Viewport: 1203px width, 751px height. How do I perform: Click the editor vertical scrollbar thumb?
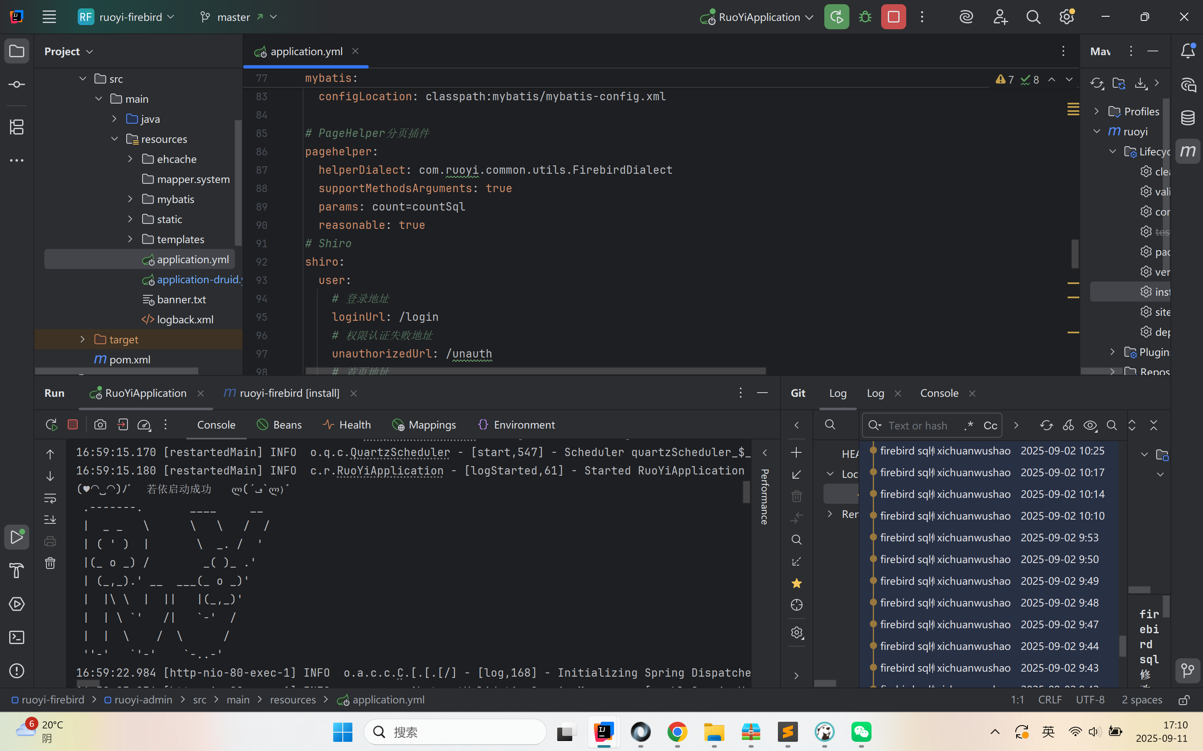[1074, 253]
